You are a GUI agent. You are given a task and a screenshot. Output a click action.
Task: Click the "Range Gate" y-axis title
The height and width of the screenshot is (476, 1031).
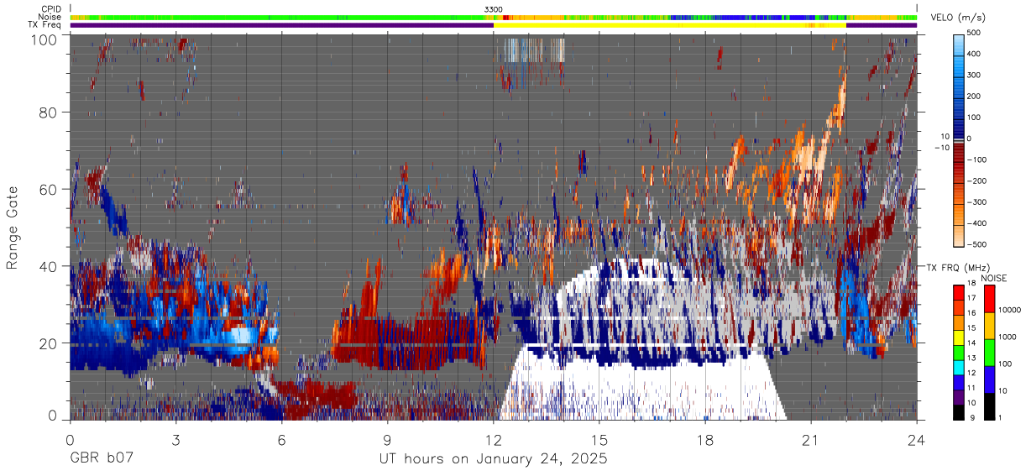[x=13, y=228]
